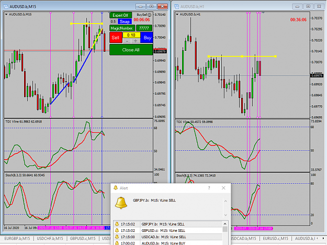The image size is (327, 245).
Task: Select the AUDUSD.b M15 VLine BUY alert row
Action: 168,243
